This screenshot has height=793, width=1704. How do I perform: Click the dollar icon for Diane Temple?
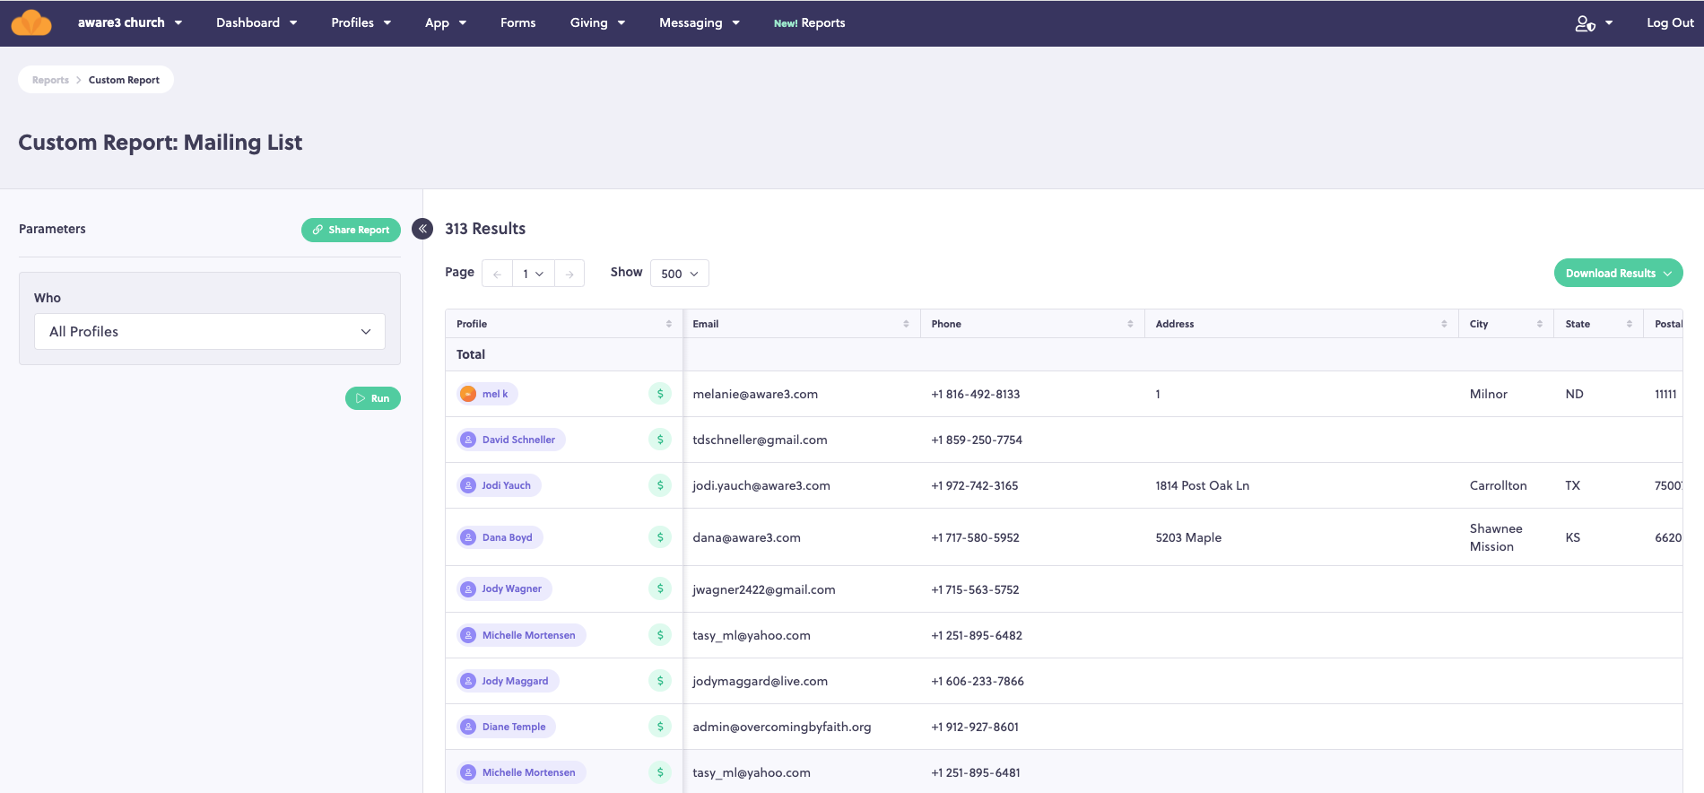[x=660, y=727]
